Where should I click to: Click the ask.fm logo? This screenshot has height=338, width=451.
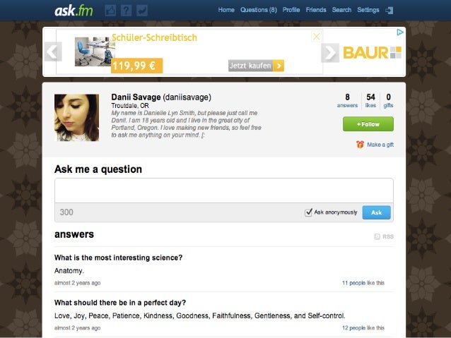point(74,11)
